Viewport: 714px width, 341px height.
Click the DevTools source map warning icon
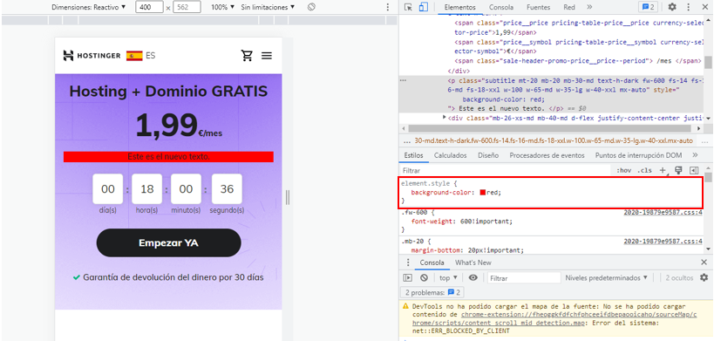point(405,306)
